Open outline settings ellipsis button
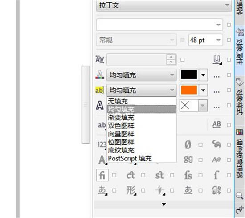 pos(216,107)
